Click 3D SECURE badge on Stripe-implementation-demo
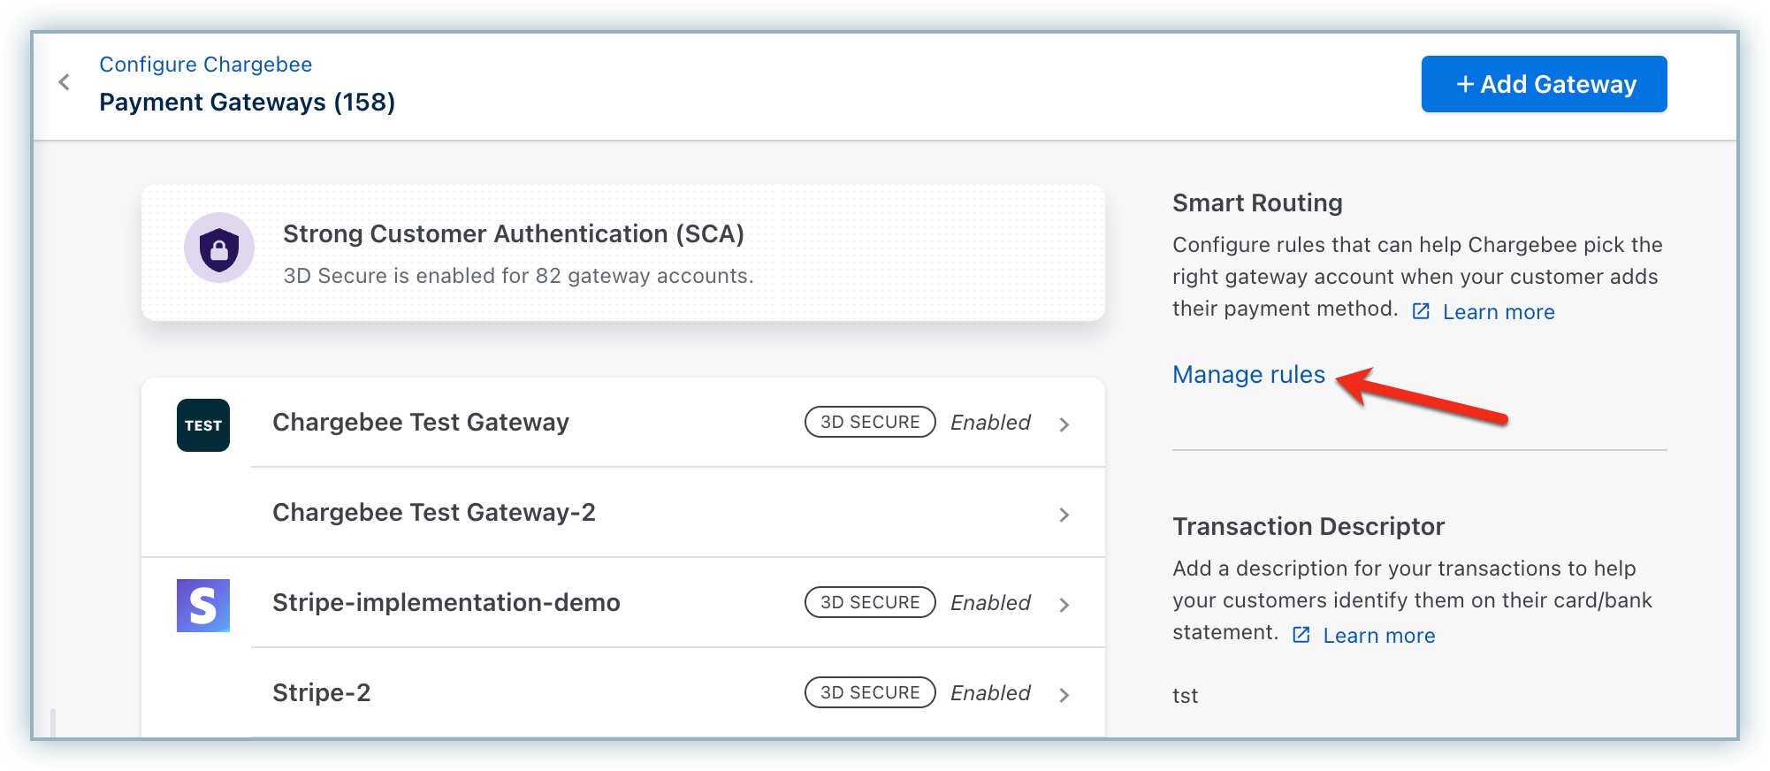The width and height of the screenshot is (1770, 771). pyautogui.click(x=870, y=603)
